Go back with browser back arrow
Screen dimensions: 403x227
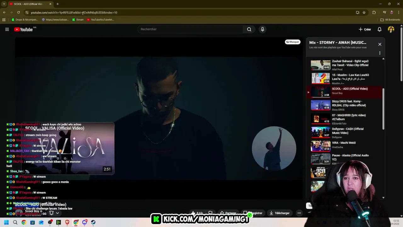pos(4,13)
